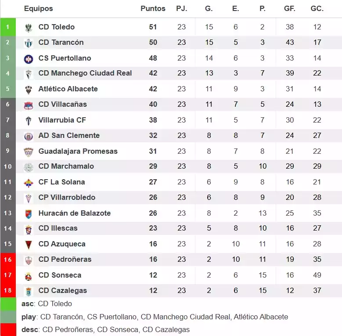Open the Guadalajara Promesas team link

click(78, 151)
